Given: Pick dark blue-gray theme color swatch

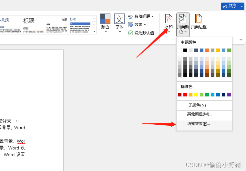Looking at the screenshot, I should click(196, 50).
